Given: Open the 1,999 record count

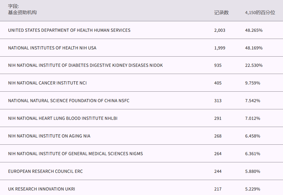Looking at the screenshot, I should pos(220,48).
